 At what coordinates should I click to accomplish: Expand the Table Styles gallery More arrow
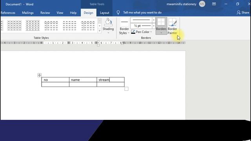point(100,31)
